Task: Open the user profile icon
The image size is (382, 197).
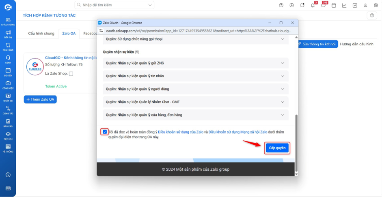Action: [x=365, y=5]
